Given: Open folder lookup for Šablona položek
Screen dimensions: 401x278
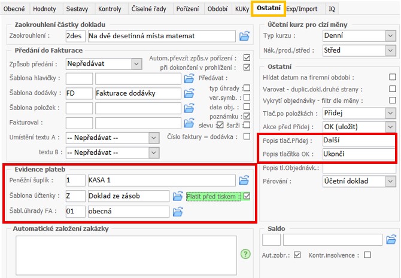Looking at the screenshot, I should click(189, 108).
